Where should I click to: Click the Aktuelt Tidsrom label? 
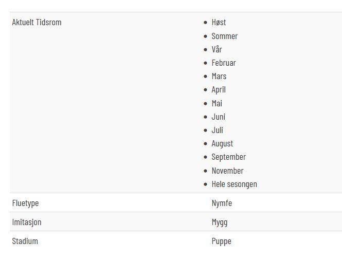coord(37,22)
